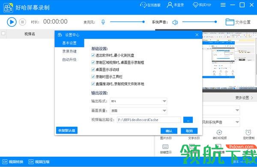Open the 输出格式 MP4 dropdown
Image resolution: width=257 pixels, height=167 pixels.
(138, 101)
